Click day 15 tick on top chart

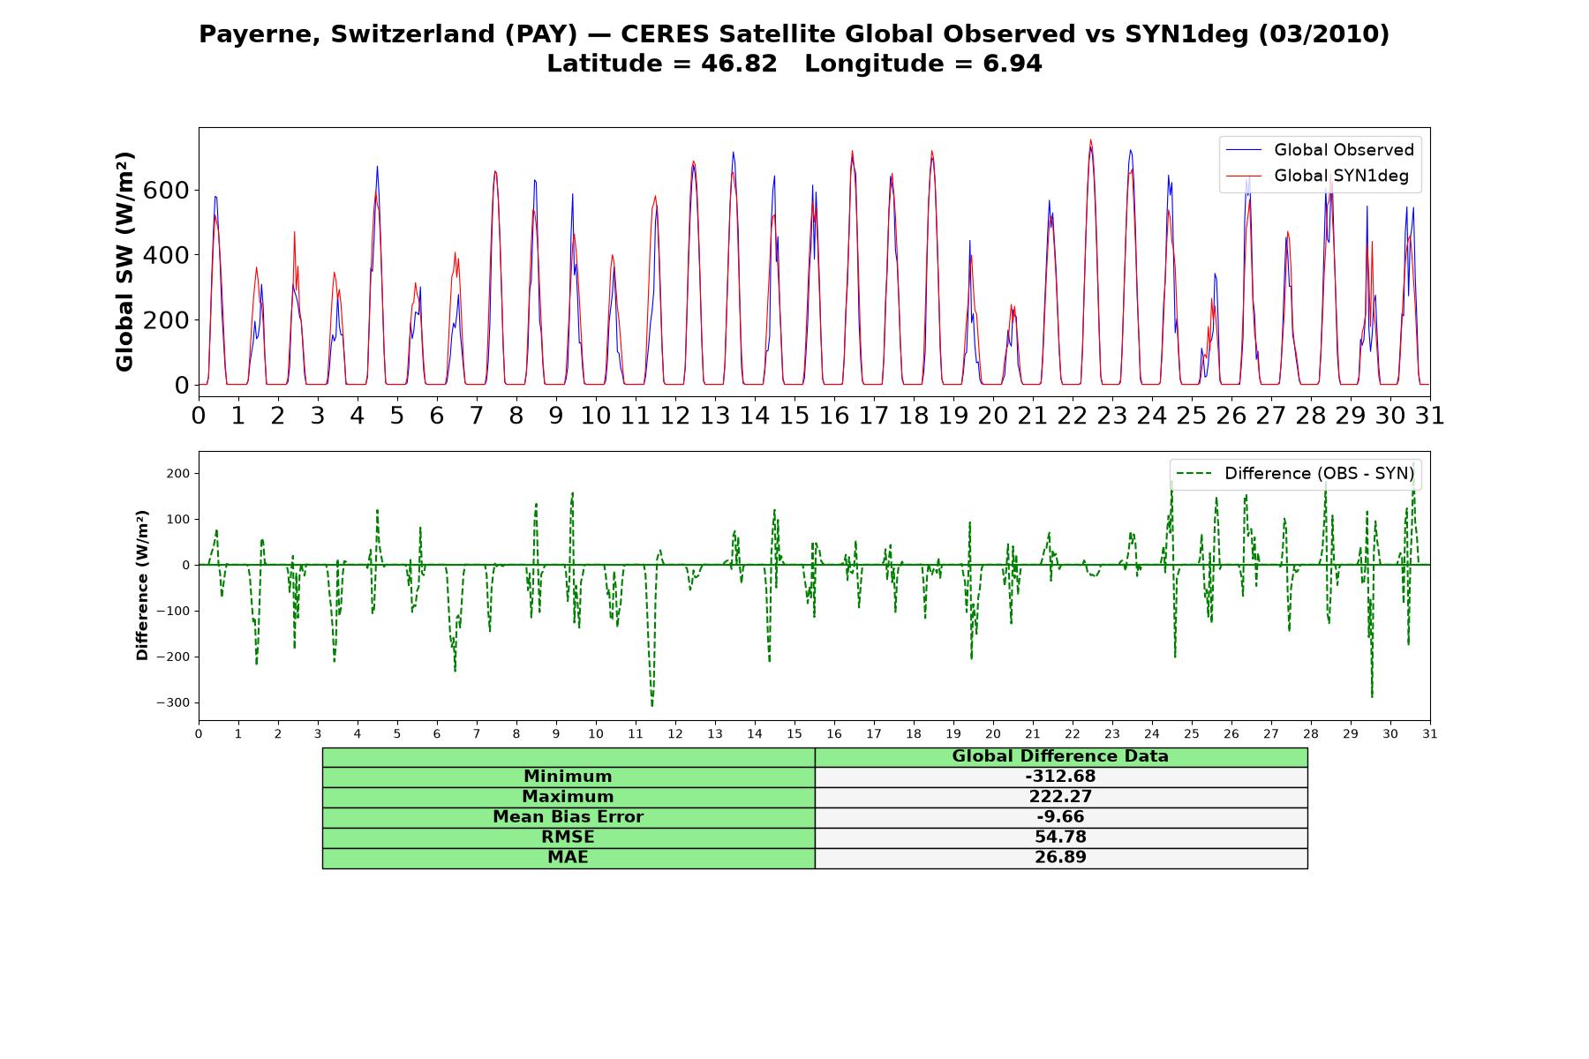[794, 416]
